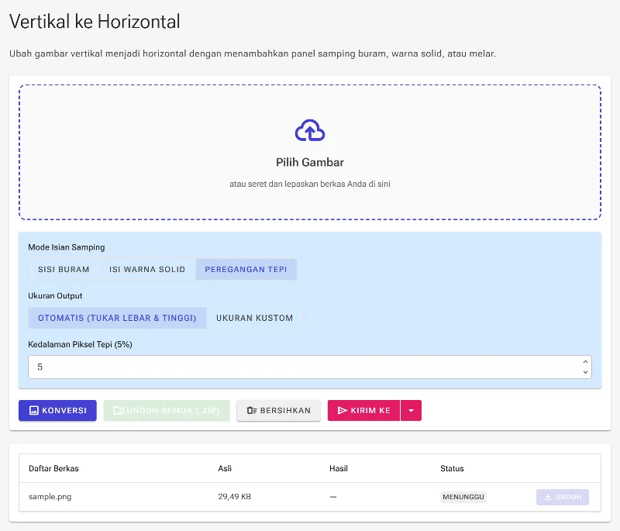Click the 29,49 KB original size cell
620x531 pixels.
pyautogui.click(x=235, y=497)
